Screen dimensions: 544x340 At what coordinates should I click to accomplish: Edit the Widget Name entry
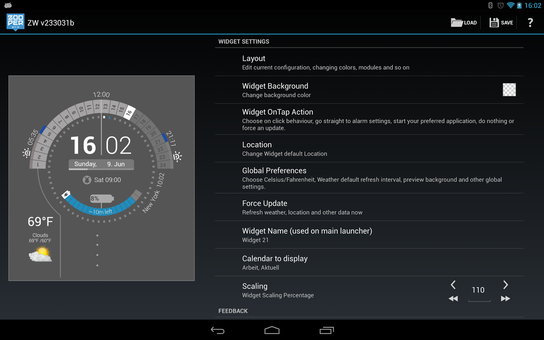pyautogui.click(x=340, y=234)
